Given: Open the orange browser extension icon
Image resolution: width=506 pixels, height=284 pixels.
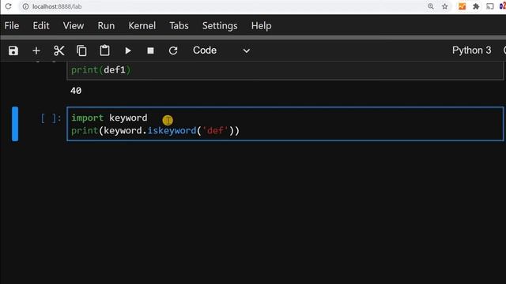Looking at the screenshot, I should pos(462,6).
